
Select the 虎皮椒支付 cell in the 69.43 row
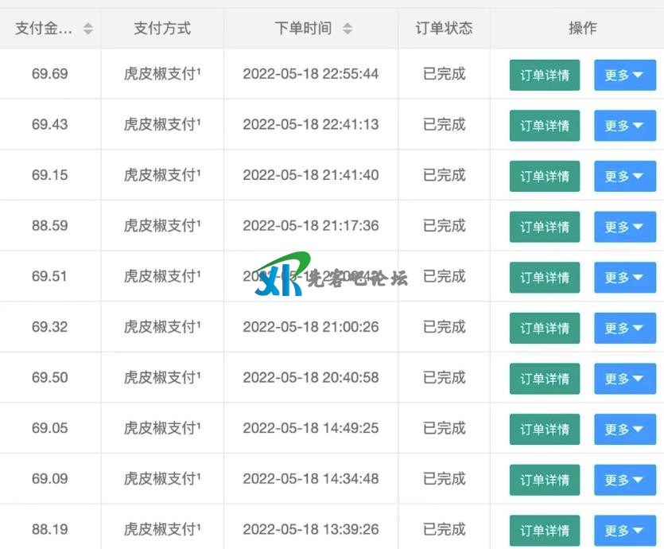[x=162, y=125]
